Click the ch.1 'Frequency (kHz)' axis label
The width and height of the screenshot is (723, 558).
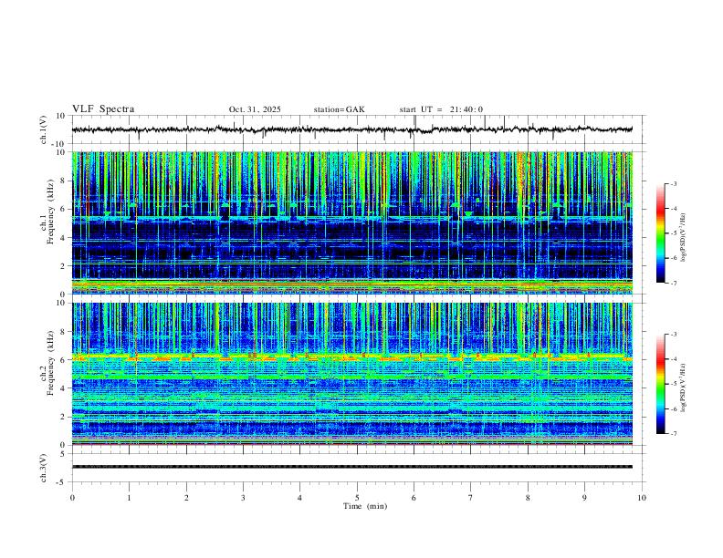50,212
